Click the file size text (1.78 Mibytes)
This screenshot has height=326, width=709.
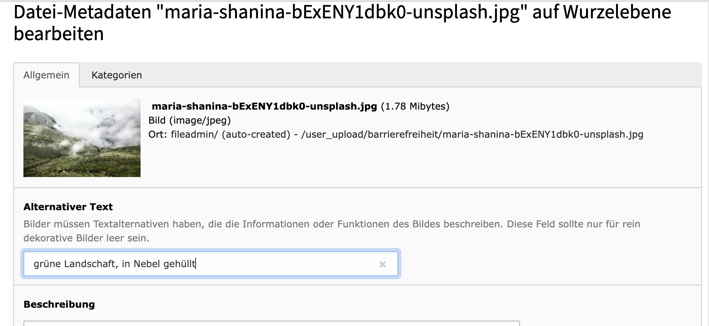415,106
